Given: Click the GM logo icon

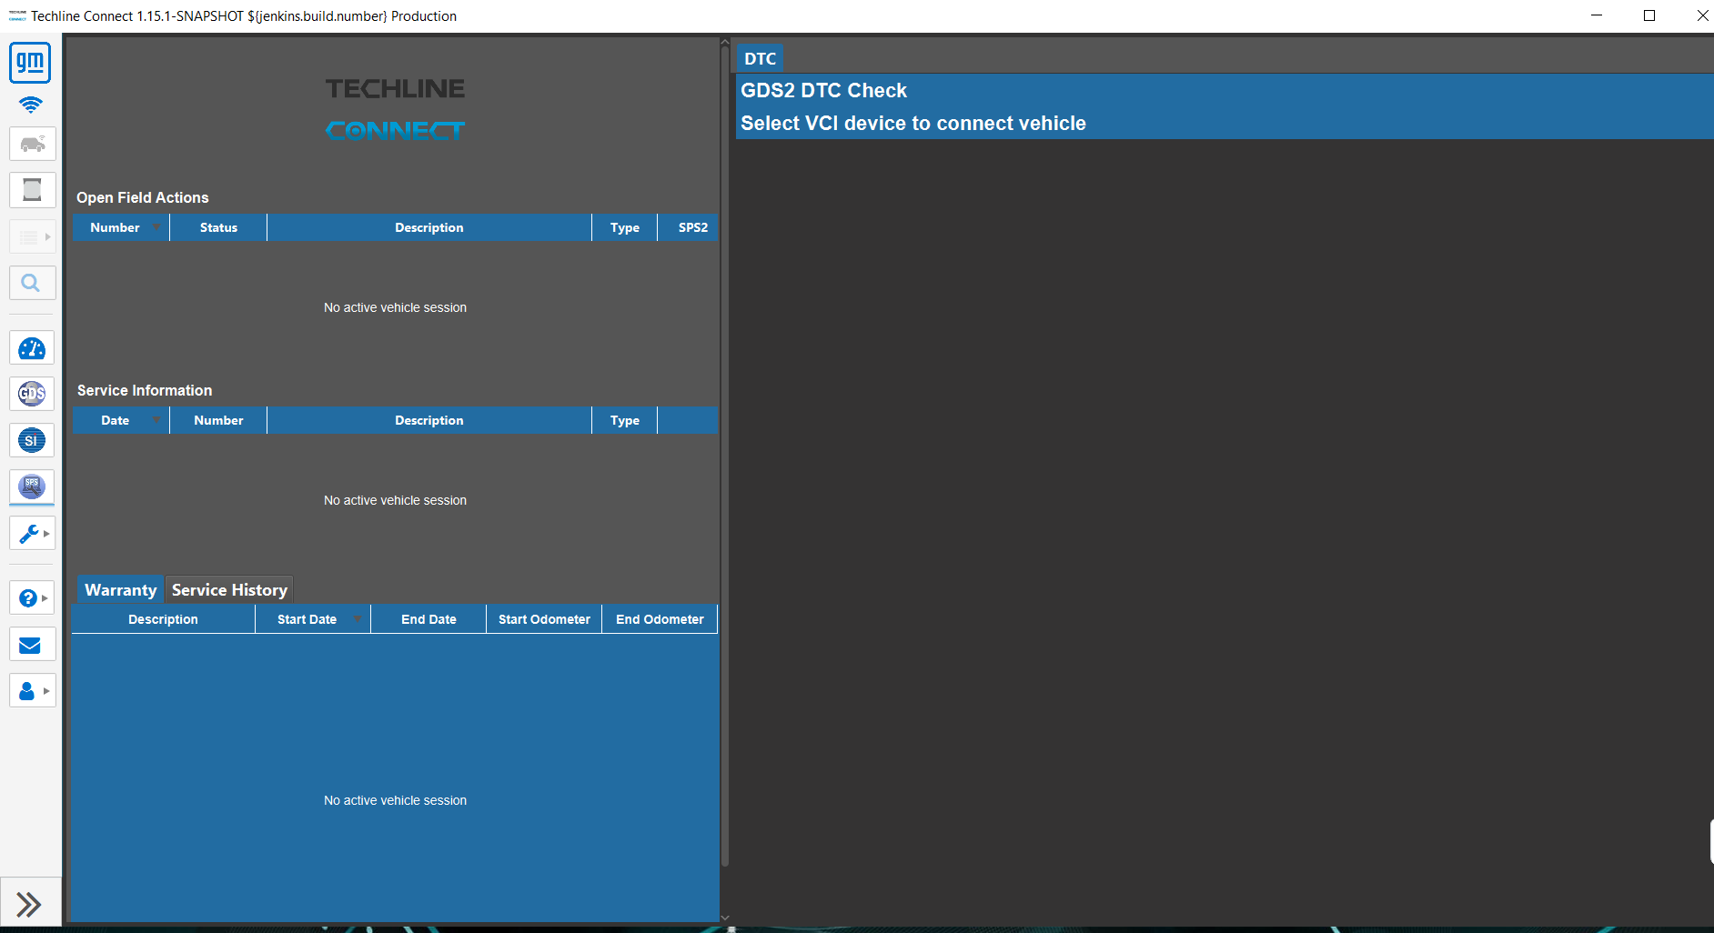Looking at the screenshot, I should coord(30,63).
